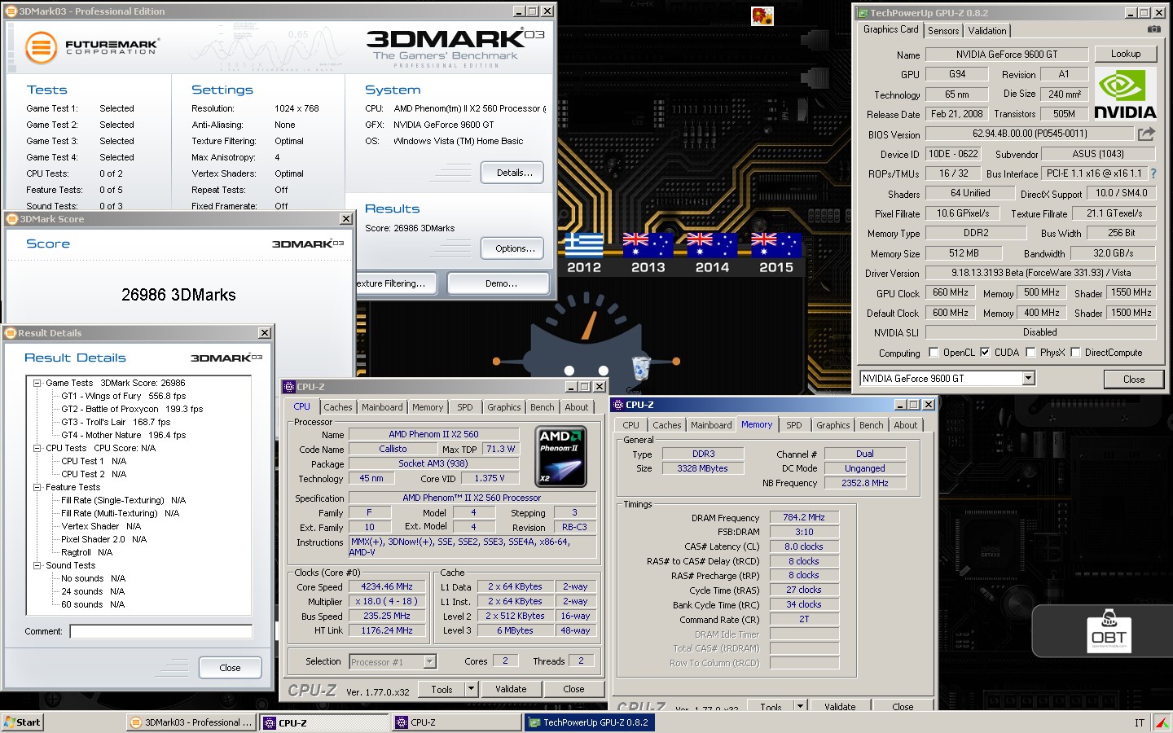The height and width of the screenshot is (733, 1173).
Task: Click the GPU-Z camera screenshot icon
Action: pyautogui.click(x=1153, y=29)
